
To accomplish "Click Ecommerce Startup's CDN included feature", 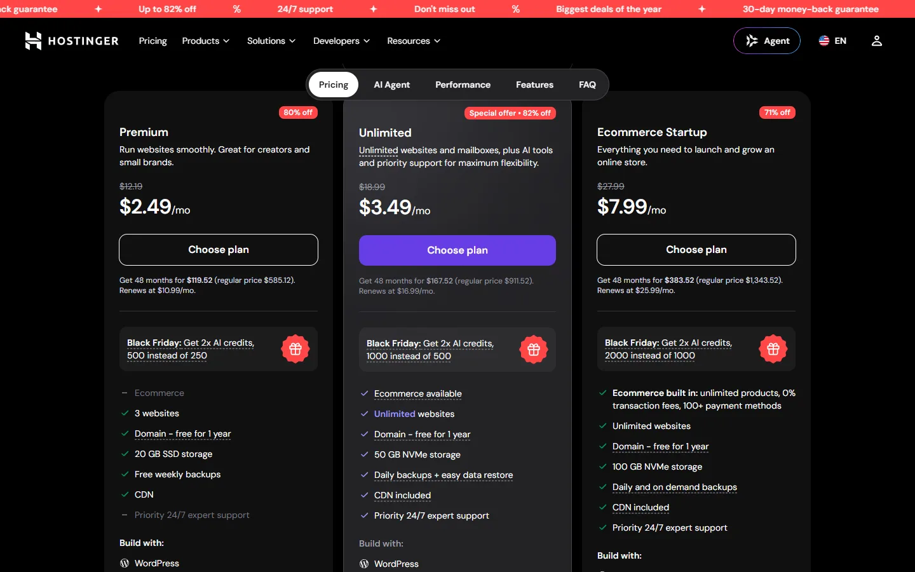I will [640, 507].
